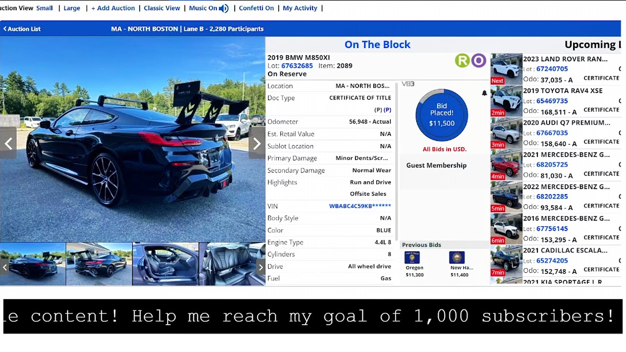
Task: Click Primary Damage Minor Dents value
Action: click(x=362, y=158)
